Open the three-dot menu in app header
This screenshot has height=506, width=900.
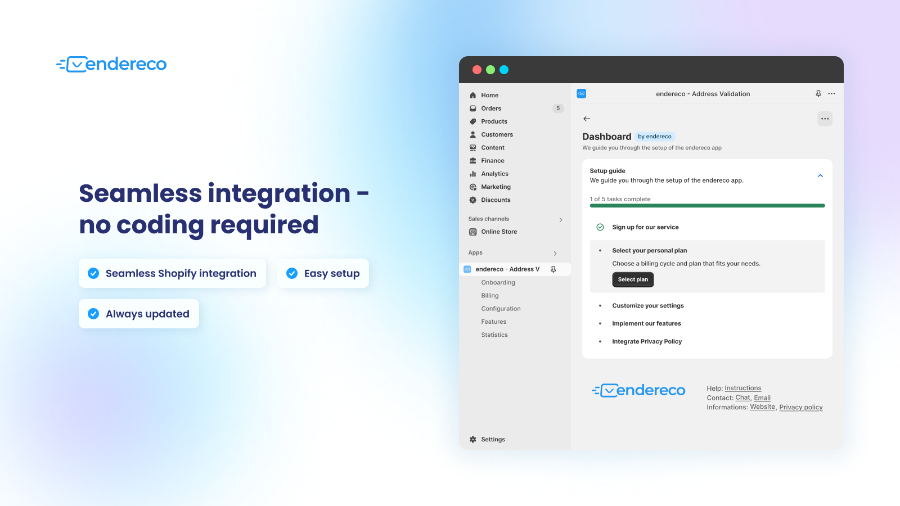832,94
